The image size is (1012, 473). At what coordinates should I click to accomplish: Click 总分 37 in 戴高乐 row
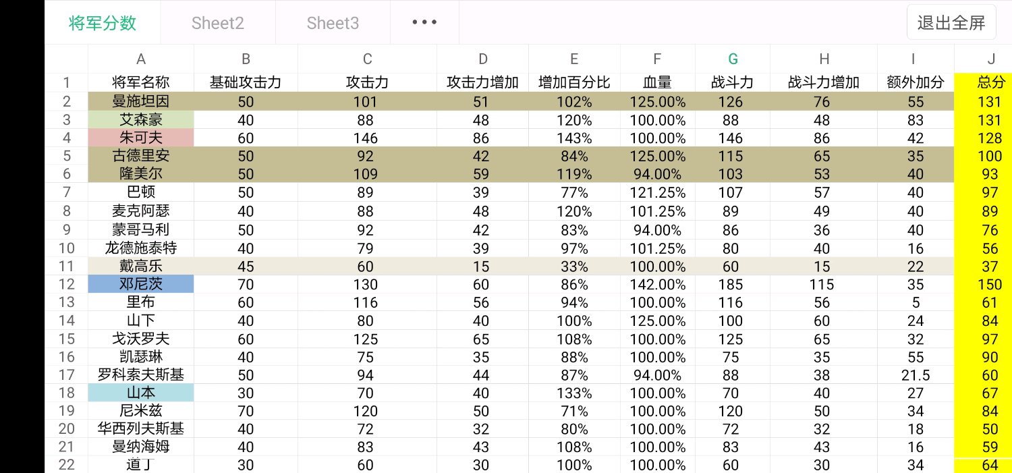tap(984, 266)
